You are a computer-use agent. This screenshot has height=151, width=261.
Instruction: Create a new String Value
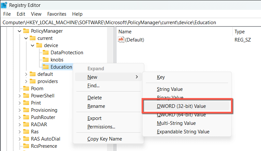coord(170,89)
